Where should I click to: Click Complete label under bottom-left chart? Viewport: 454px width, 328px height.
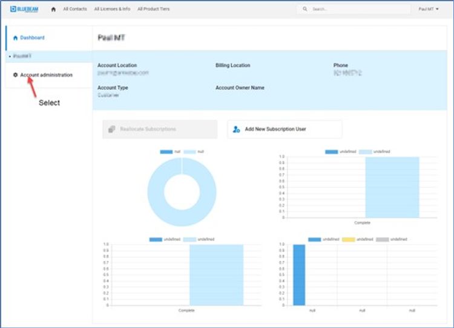[186, 310]
